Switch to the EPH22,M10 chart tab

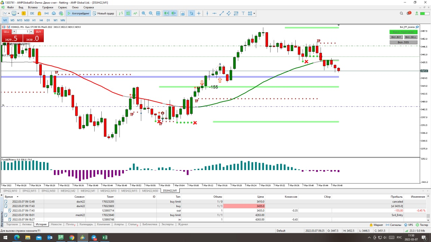click(x=10, y=191)
